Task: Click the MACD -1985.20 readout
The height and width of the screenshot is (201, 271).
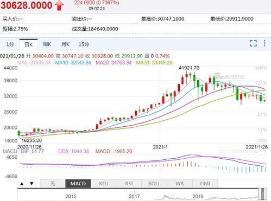Action: coord(114,151)
